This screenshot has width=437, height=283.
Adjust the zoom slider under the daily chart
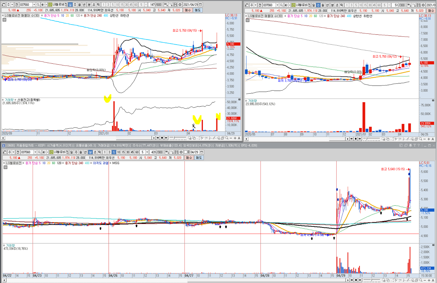(178, 138)
